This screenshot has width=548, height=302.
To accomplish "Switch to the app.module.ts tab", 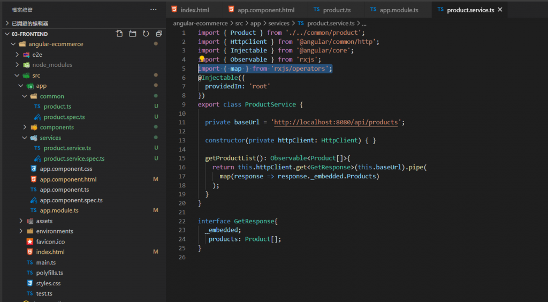I will point(399,10).
